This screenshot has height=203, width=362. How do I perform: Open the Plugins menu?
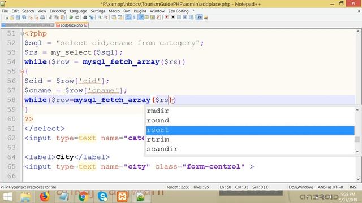tap(140, 11)
